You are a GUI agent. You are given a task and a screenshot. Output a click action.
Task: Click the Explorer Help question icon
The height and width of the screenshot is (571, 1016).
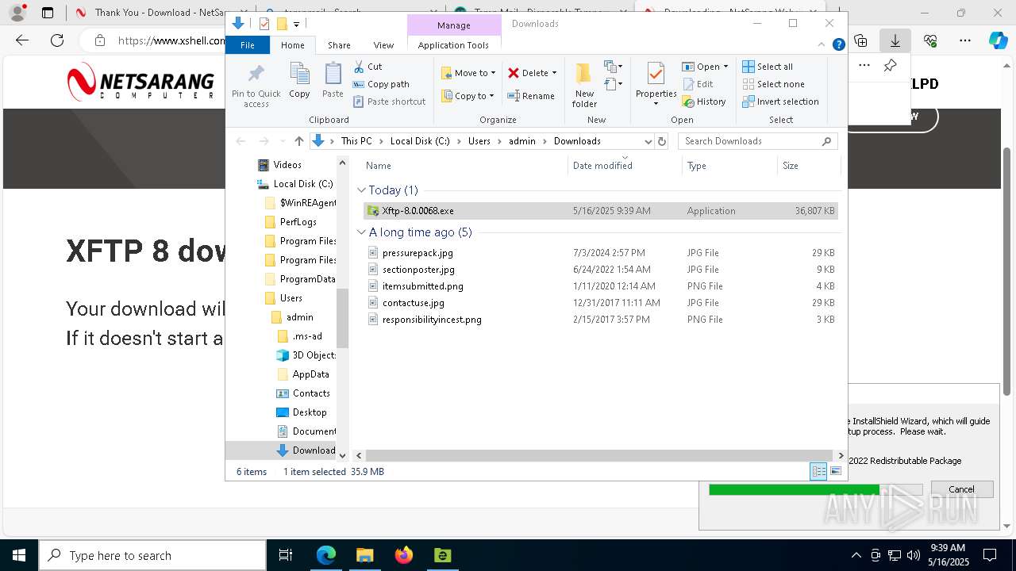click(x=838, y=44)
